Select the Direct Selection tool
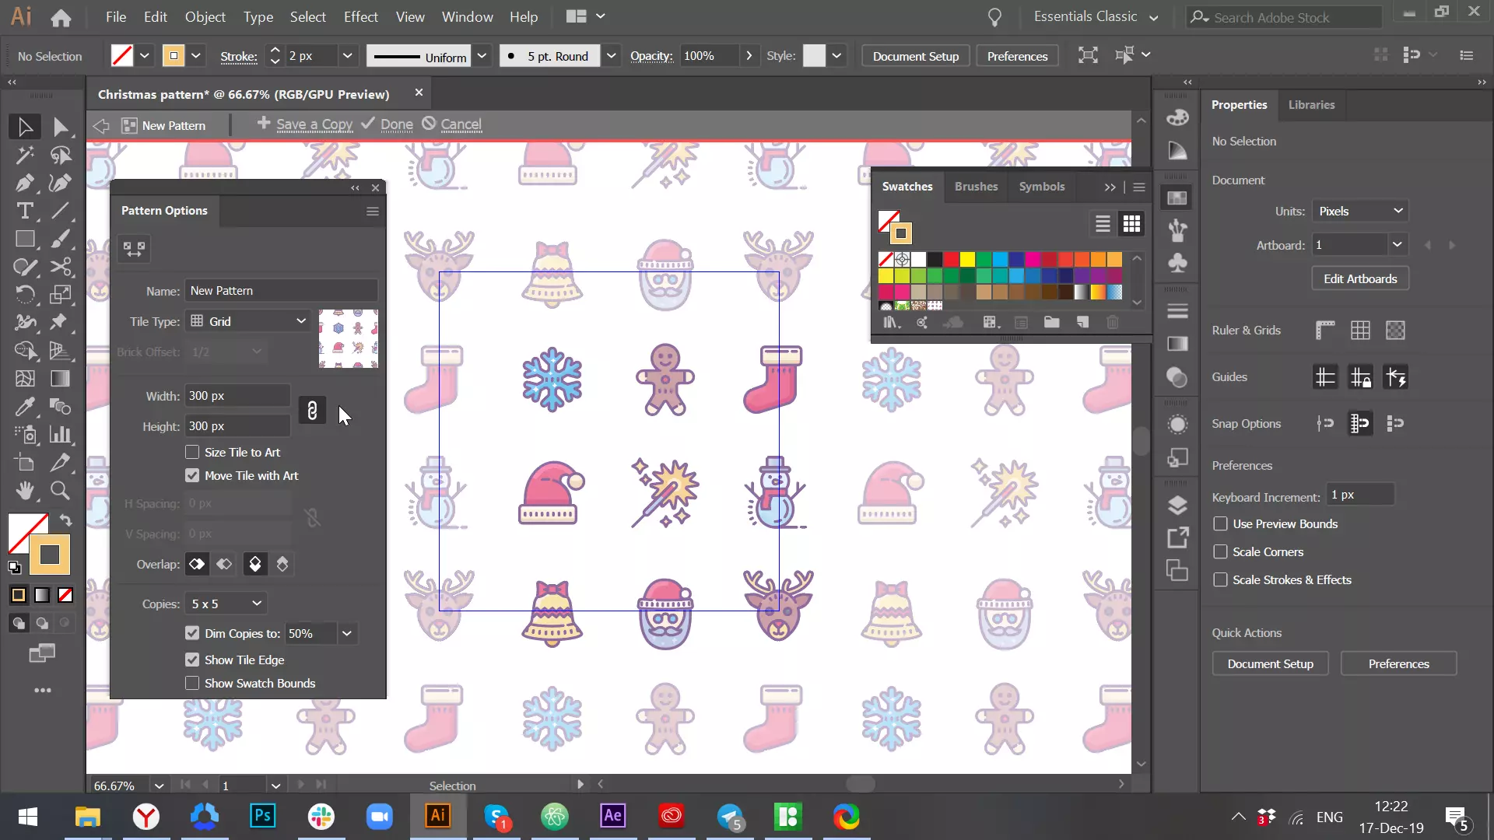This screenshot has height=840, width=1494. click(x=61, y=127)
